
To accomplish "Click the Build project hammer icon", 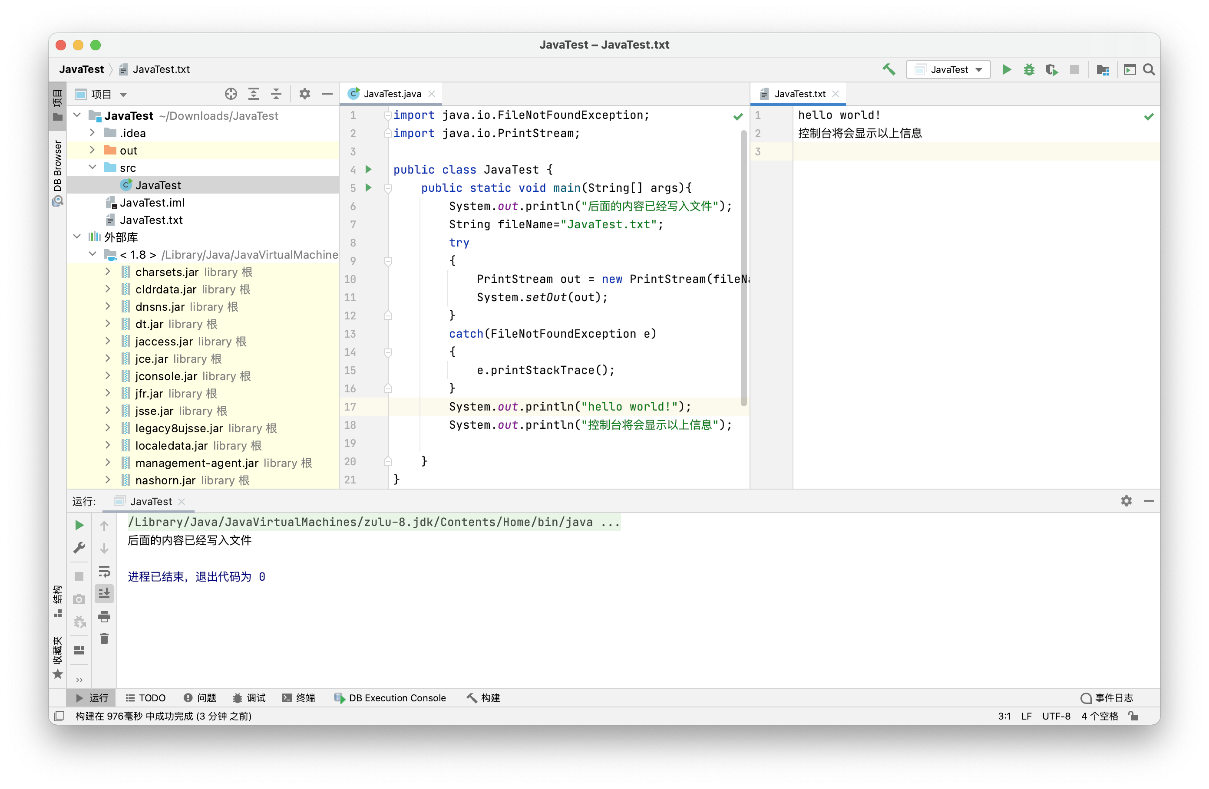I will [889, 69].
